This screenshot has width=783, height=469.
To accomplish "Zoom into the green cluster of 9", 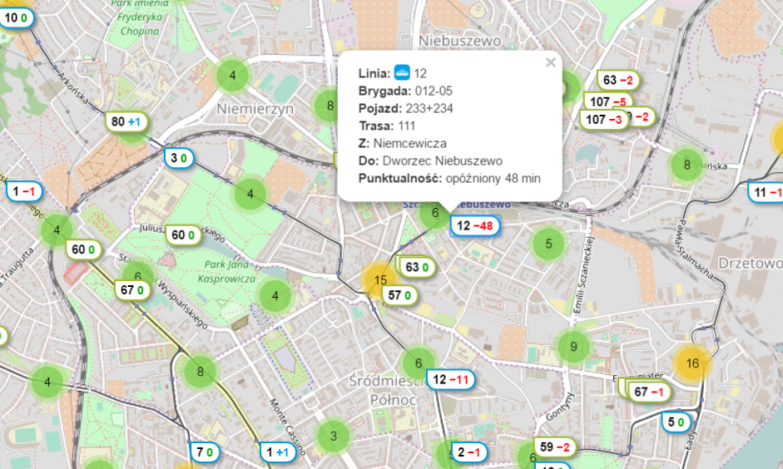I will click(572, 346).
